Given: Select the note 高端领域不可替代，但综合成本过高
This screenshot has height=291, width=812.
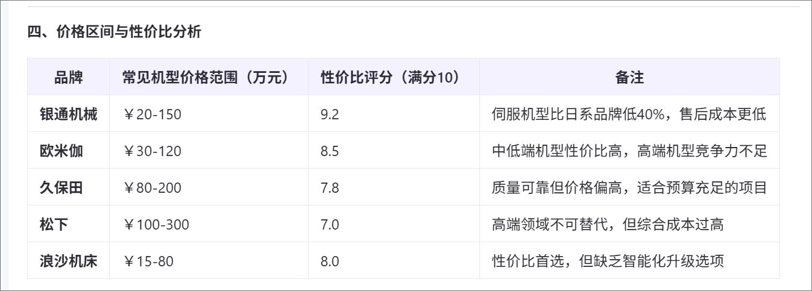Looking at the screenshot, I should 608,225.
